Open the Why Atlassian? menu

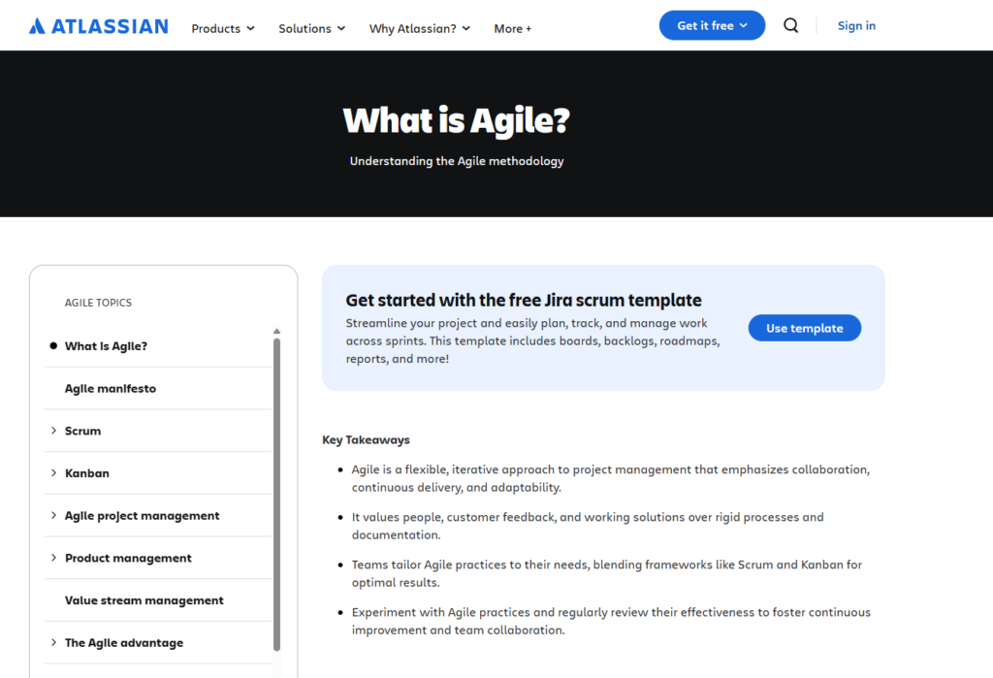click(419, 28)
